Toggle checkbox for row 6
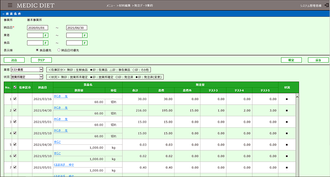 15,156
